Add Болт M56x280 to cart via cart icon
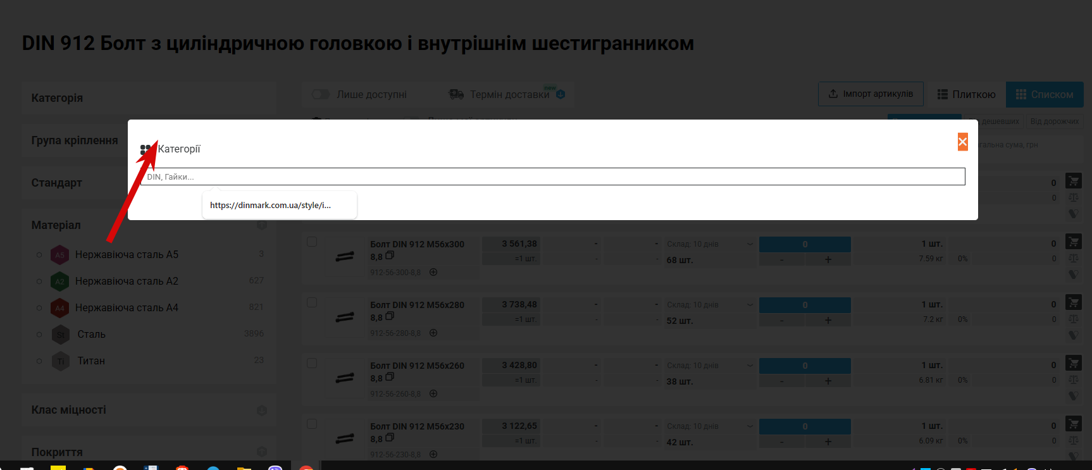1092x470 pixels. (1074, 302)
